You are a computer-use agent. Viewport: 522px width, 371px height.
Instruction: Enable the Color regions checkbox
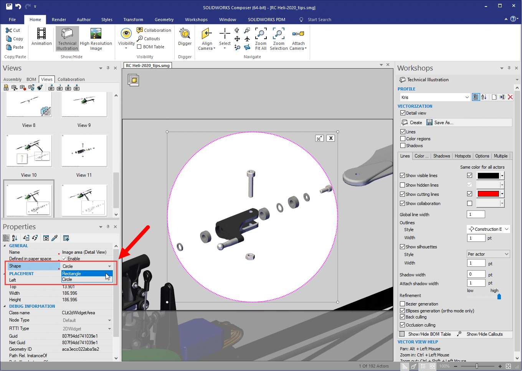(x=403, y=139)
